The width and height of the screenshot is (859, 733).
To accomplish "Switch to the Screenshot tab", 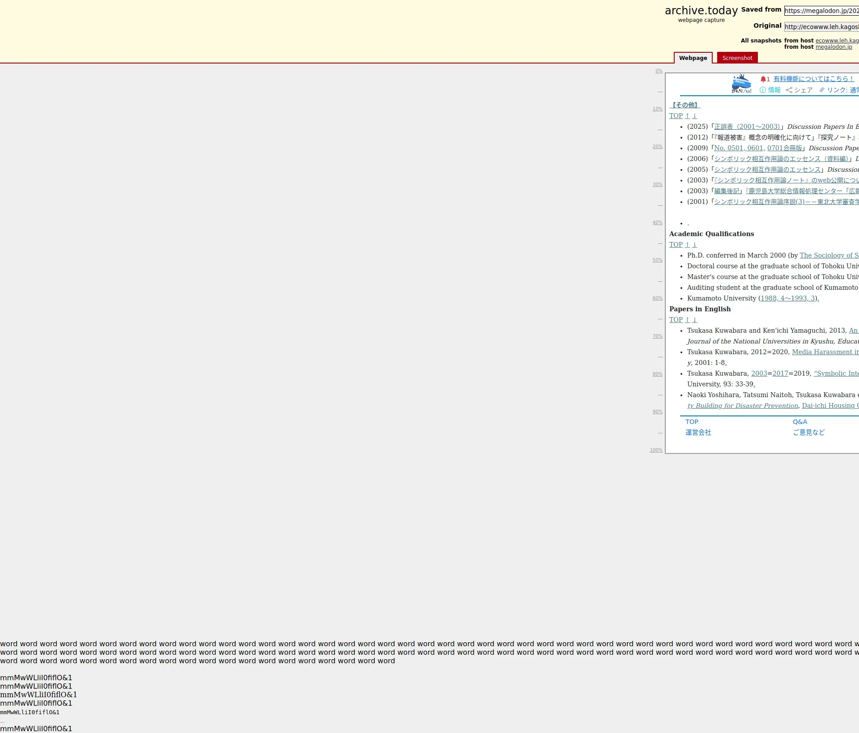I will coord(737,58).
